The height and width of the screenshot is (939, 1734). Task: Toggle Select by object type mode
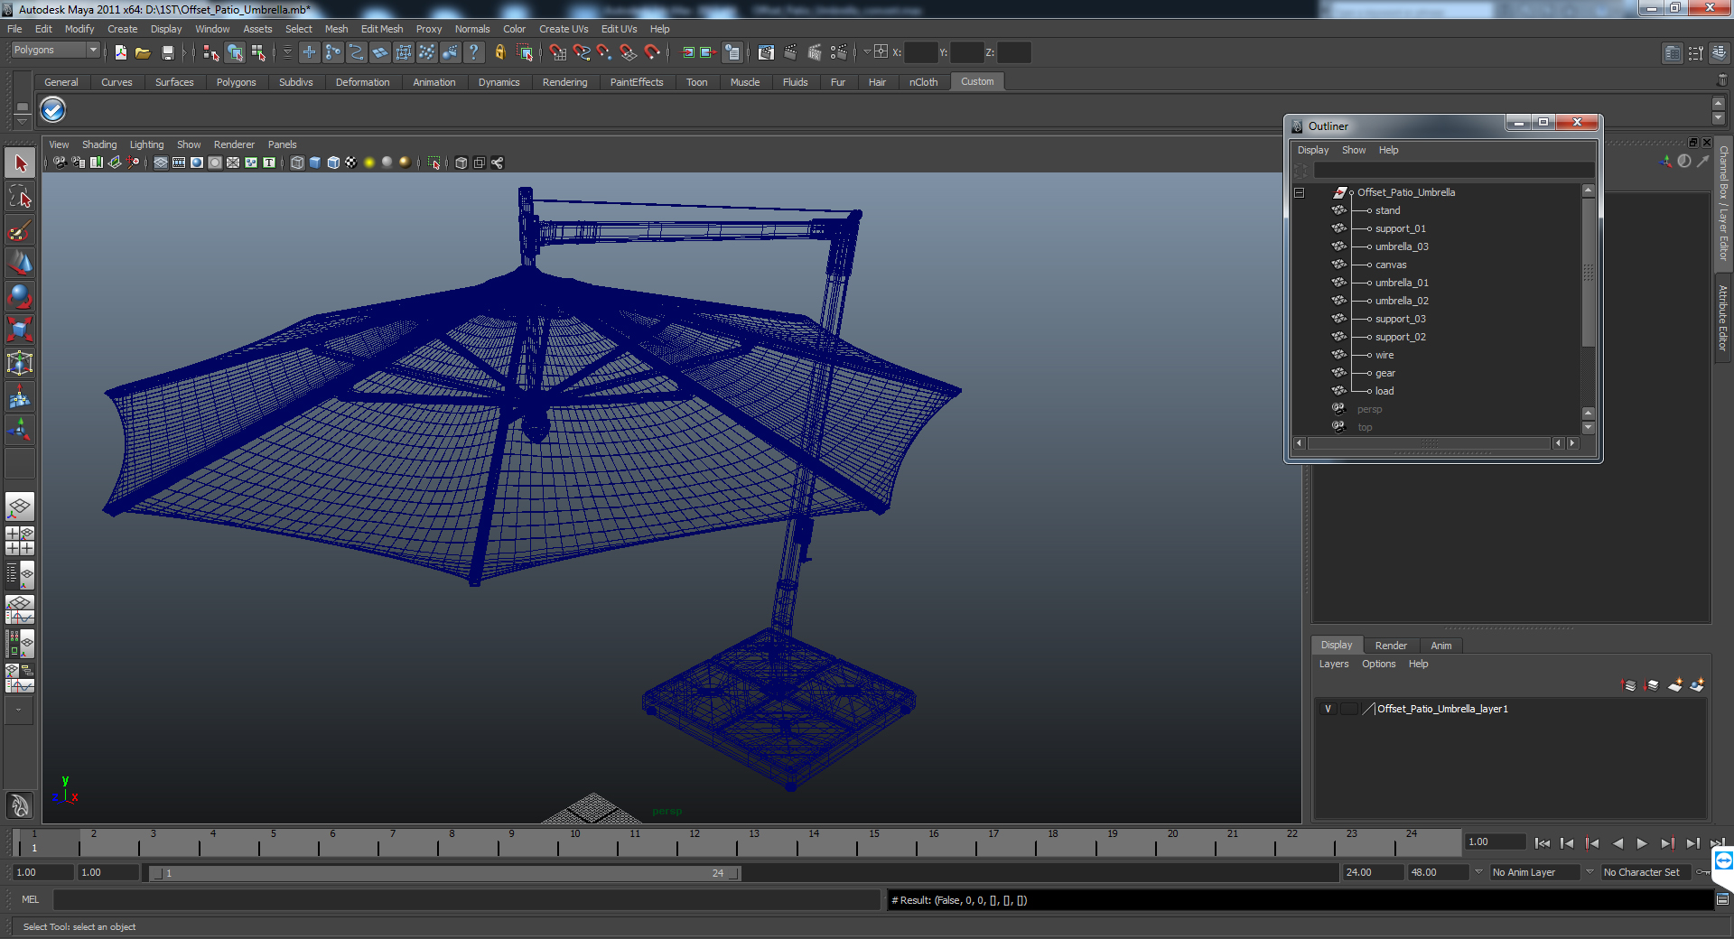[x=235, y=52]
